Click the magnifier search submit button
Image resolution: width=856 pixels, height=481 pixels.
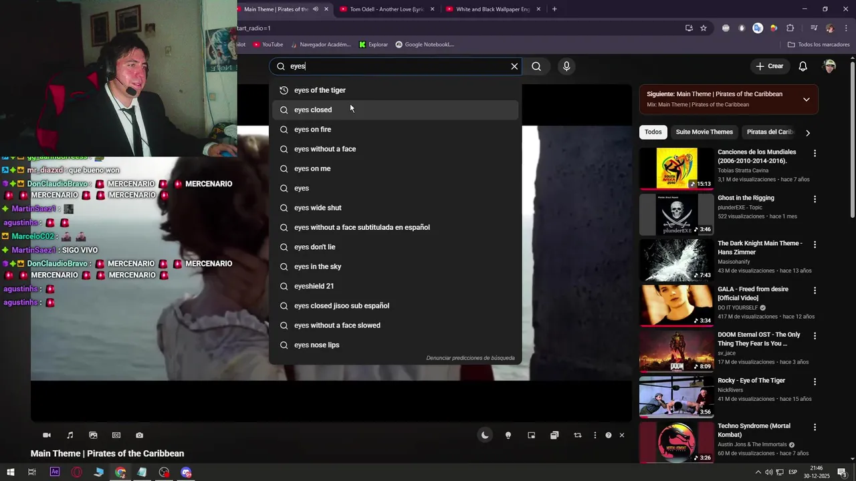(x=536, y=66)
